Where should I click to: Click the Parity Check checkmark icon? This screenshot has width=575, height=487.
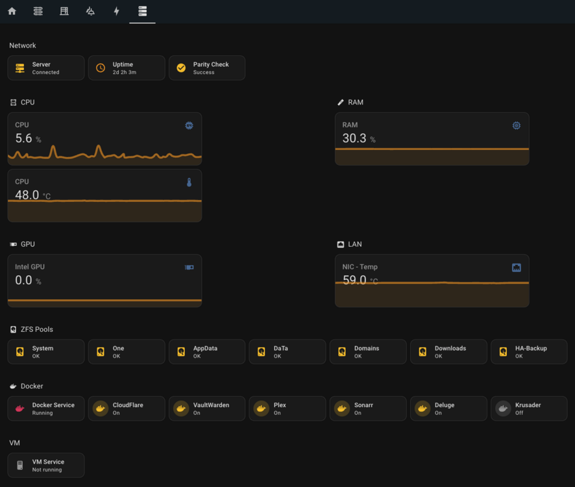(181, 68)
